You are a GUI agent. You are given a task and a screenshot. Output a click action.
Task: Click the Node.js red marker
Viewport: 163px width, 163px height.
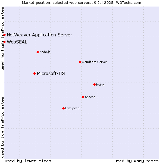[38, 52]
